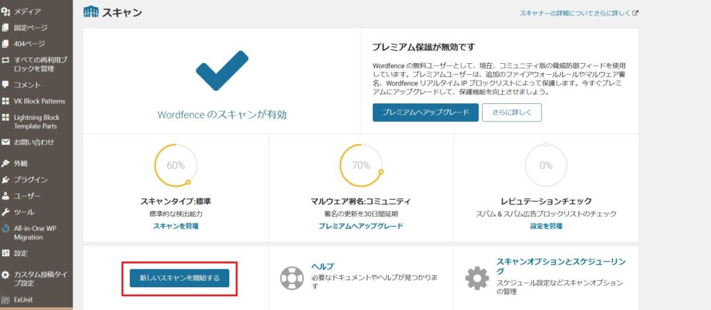Screen dimensions: 711x310
Task: Click the プラグイン plug icon
Action: pos(6,180)
